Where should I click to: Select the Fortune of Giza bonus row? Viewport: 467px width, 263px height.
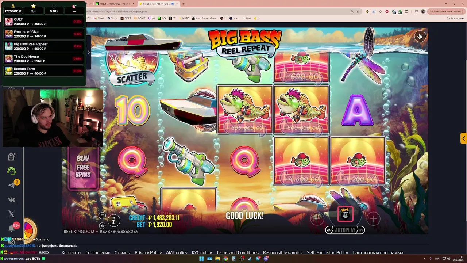44,34
